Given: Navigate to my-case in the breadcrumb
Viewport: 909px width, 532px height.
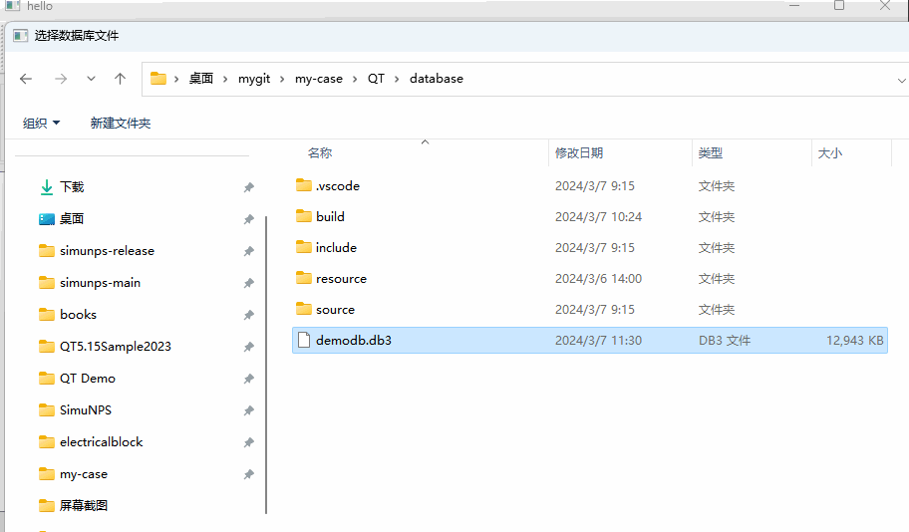Looking at the screenshot, I should coord(319,79).
